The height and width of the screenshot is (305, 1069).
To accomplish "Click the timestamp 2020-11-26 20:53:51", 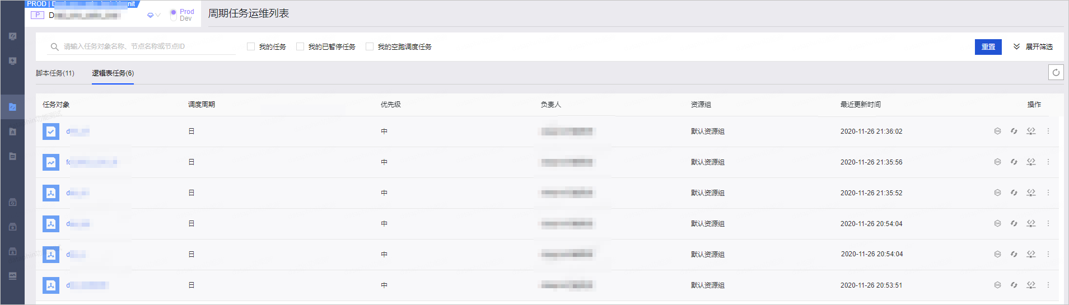I will (x=871, y=285).
